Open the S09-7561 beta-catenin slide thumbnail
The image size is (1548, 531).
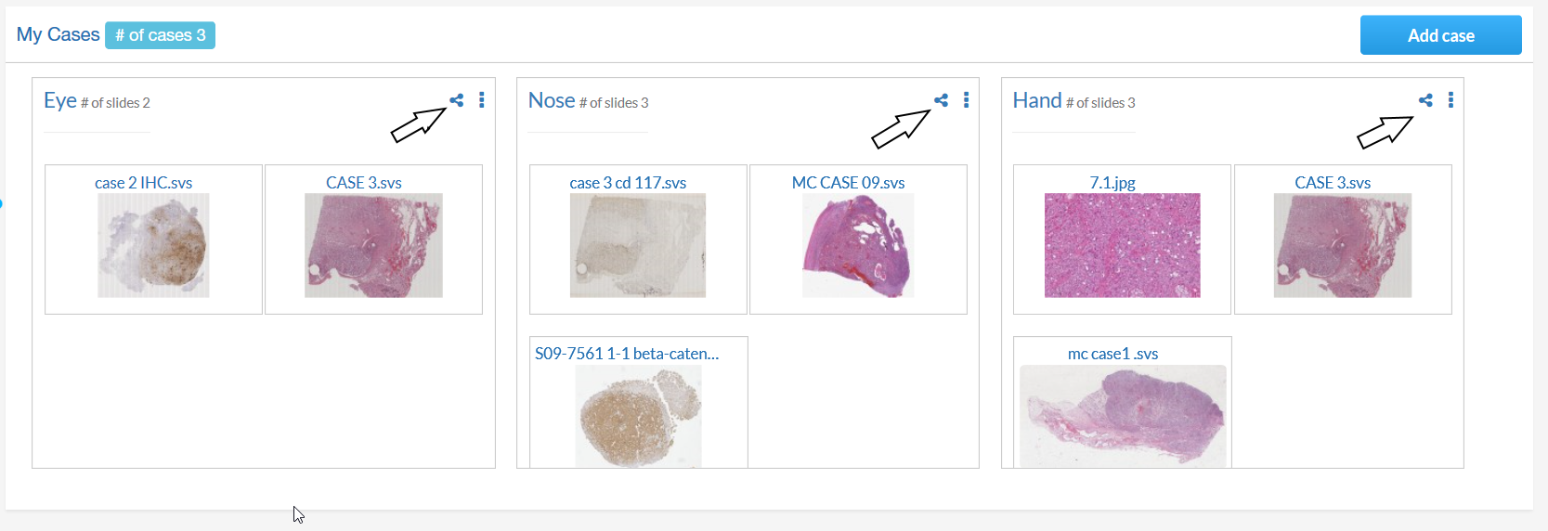638,414
